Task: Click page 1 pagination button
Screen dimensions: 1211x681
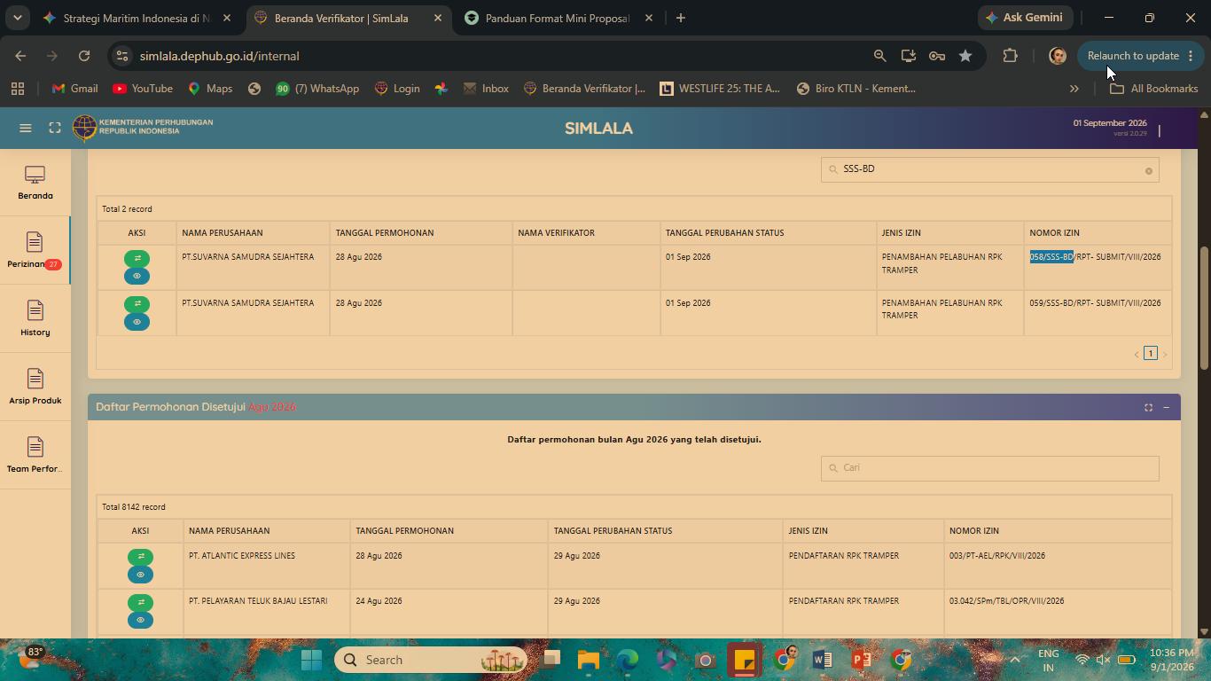Action: click(1151, 354)
